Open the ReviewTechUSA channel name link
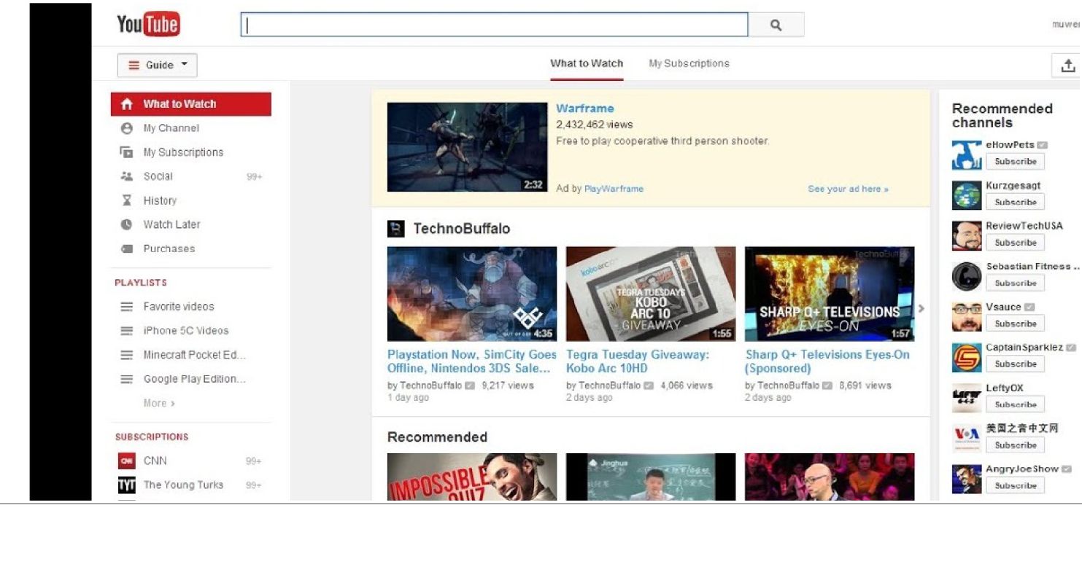Screen dimensions: 1082x564 1024,226
